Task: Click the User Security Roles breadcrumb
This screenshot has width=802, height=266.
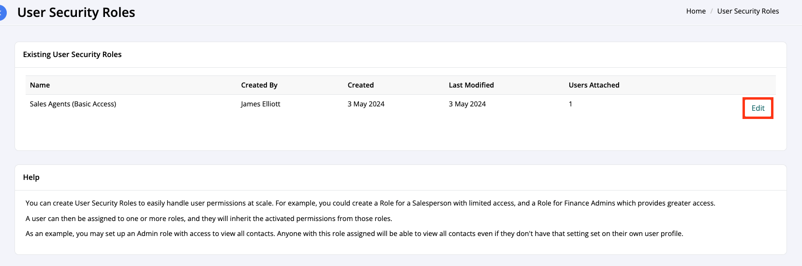Action: click(748, 11)
